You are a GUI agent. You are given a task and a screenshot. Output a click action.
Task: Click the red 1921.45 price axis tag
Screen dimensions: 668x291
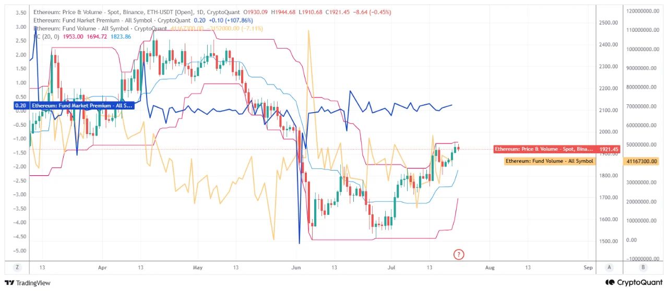[609, 149]
